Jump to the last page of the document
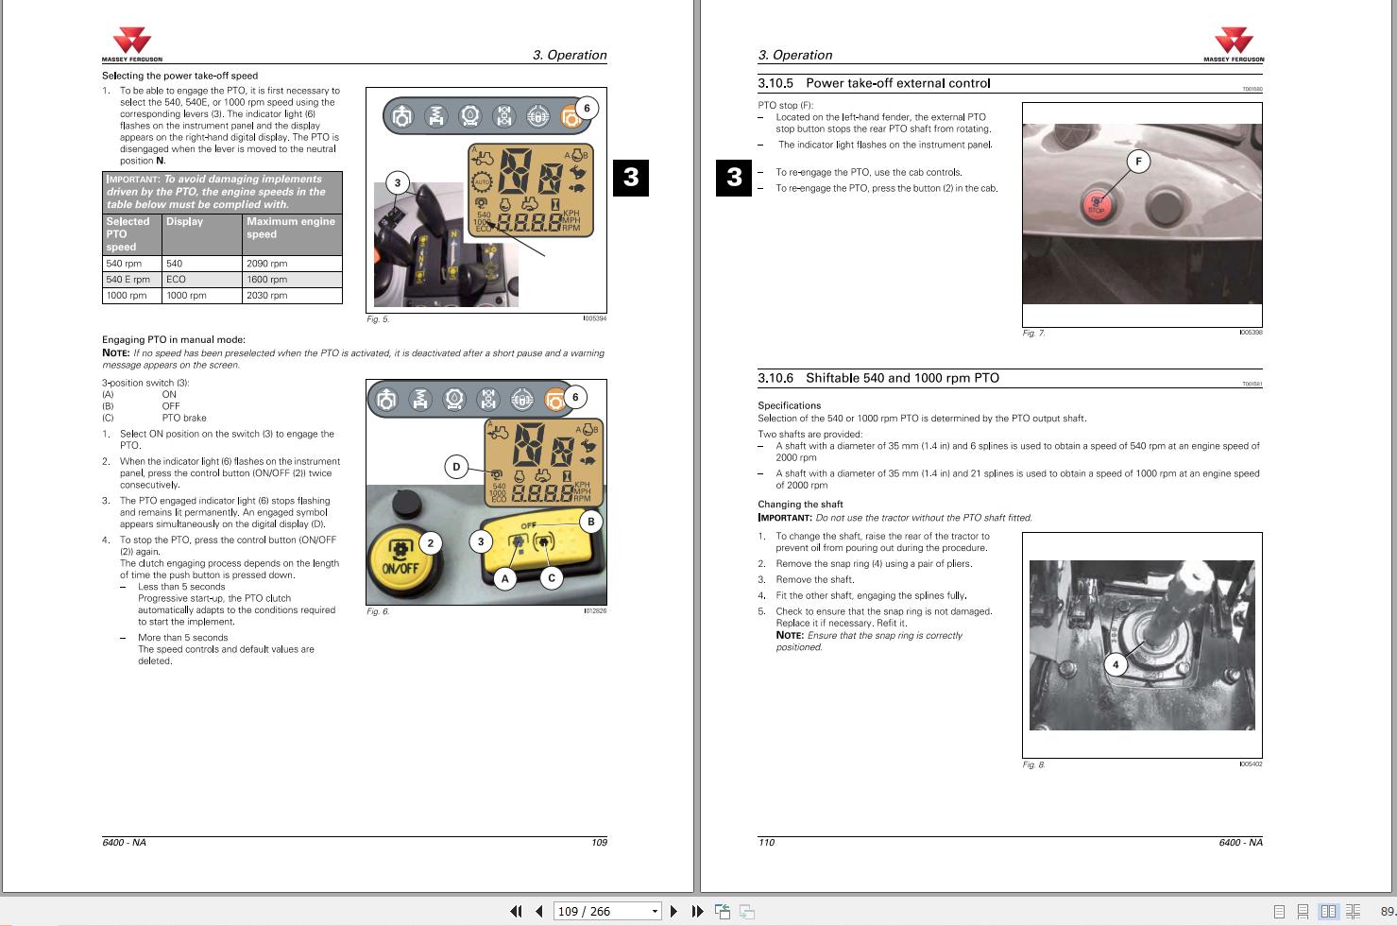The image size is (1397, 926). [697, 911]
